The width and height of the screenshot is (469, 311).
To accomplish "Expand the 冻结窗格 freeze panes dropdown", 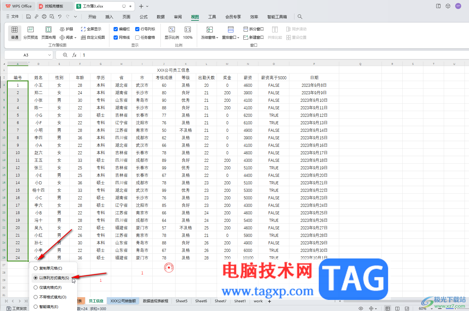I will [x=217, y=38].
